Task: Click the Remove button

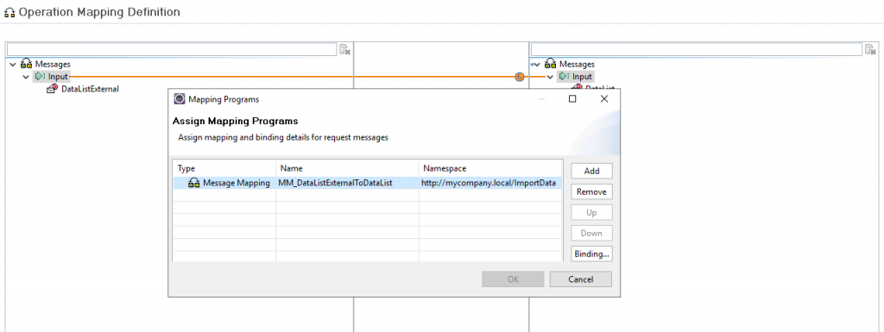Action: 591,192
